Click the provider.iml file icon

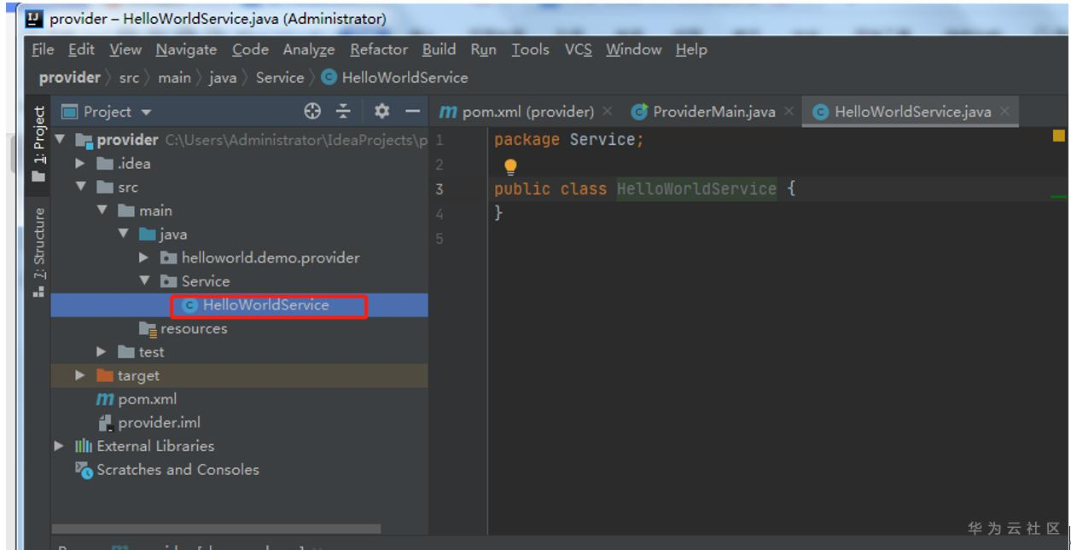click(x=106, y=423)
